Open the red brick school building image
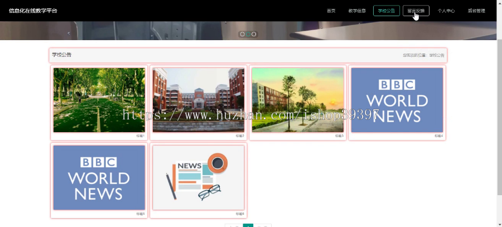This screenshot has height=227, width=502. pyautogui.click(x=199, y=100)
